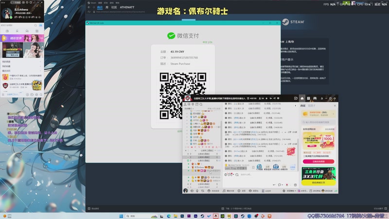Click the WeChat Pay QR code
The height and width of the screenshot is (219, 389).
pos(183,95)
